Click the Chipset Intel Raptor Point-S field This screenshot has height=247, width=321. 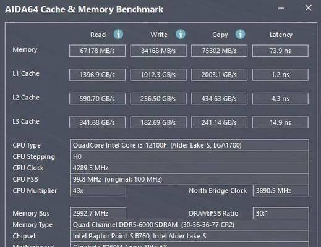(189, 236)
